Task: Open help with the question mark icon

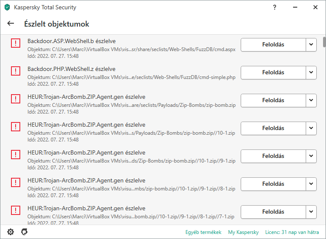Action: [274, 7]
